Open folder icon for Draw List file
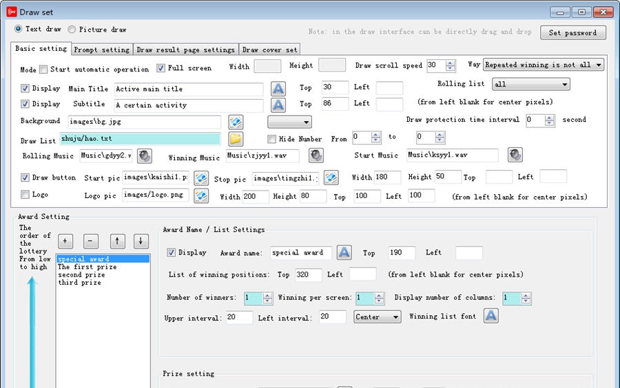Screen dimensions: 620x388 click(236, 139)
